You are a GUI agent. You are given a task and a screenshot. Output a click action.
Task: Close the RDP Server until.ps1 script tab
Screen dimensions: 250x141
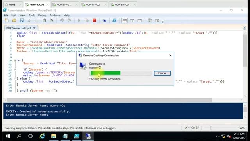(x=34, y=28)
